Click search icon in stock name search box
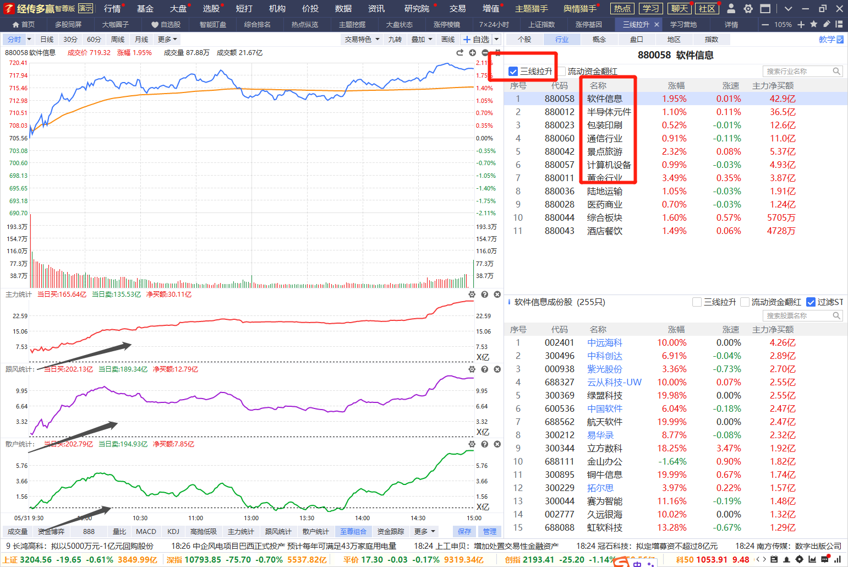This screenshot has width=848, height=567. pos(836,316)
